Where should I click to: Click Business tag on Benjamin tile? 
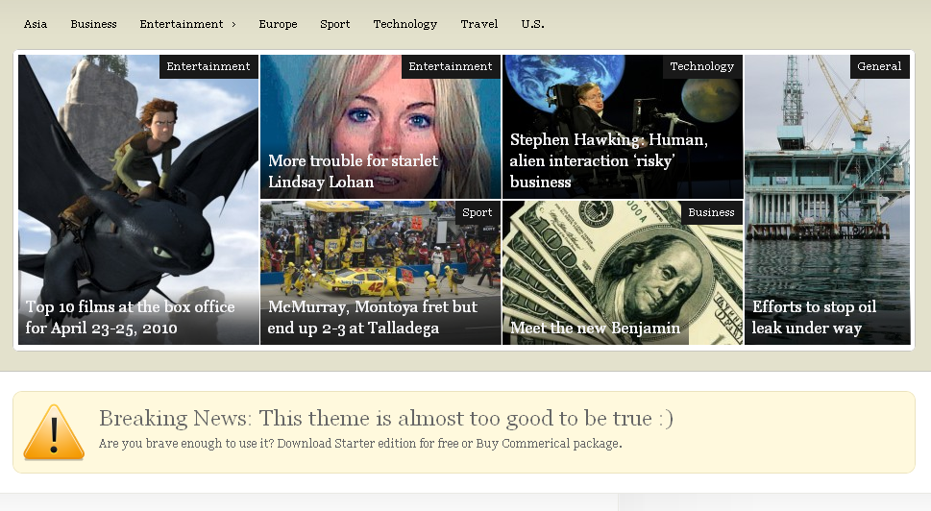tap(711, 212)
